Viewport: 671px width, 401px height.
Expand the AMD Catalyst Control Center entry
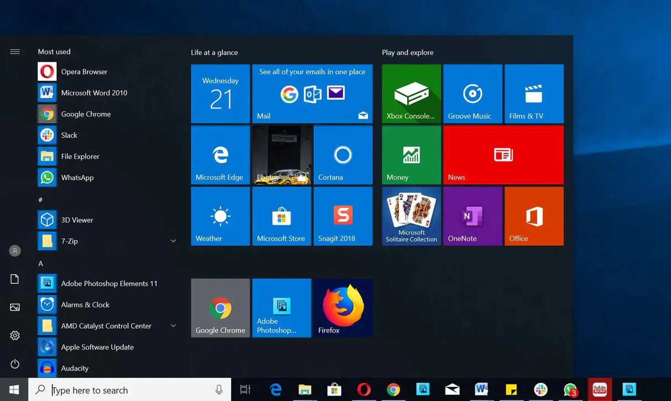click(x=173, y=325)
